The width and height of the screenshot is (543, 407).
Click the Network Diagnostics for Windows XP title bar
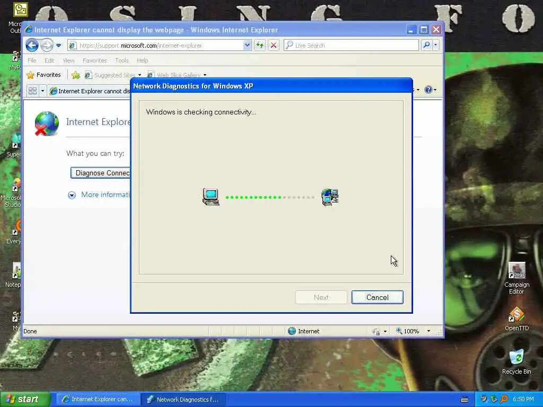pos(271,86)
